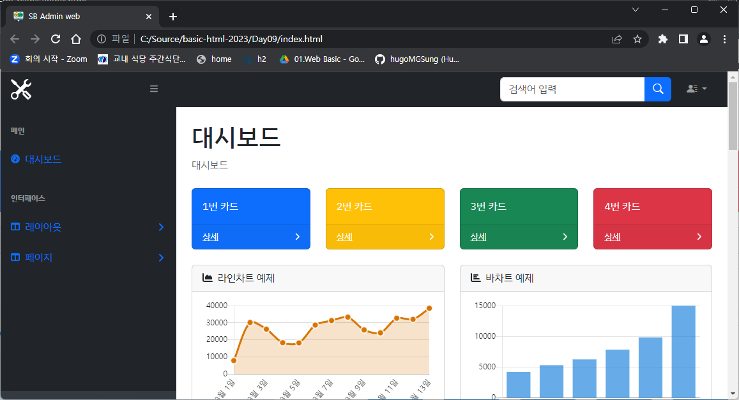Click the site info icon in address bar
Viewport: 739px width, 400px height.
102,39
